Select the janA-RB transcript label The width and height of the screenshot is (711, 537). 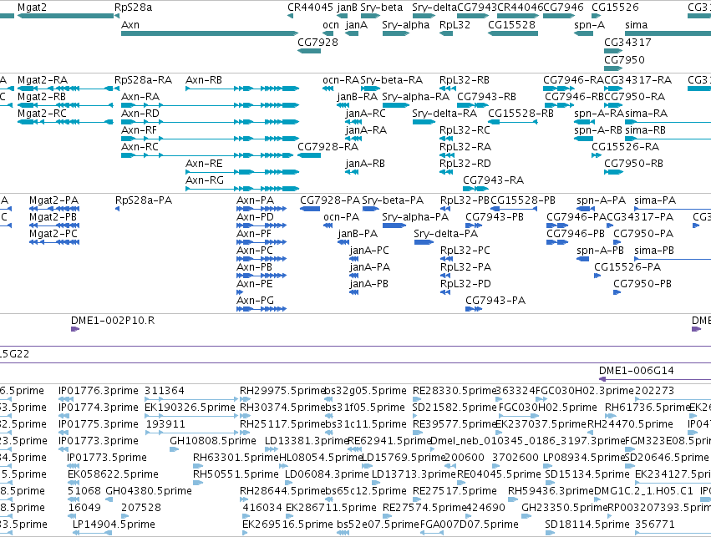365,164
